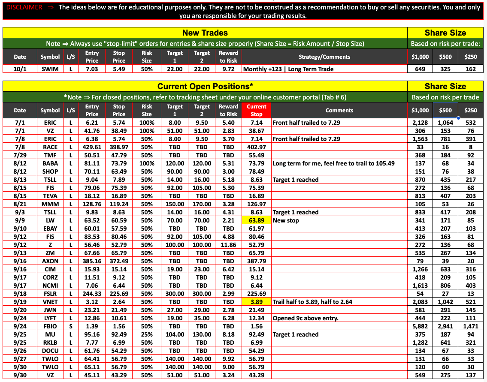Click RACE entry price 429.61 cell

(92, 147)
